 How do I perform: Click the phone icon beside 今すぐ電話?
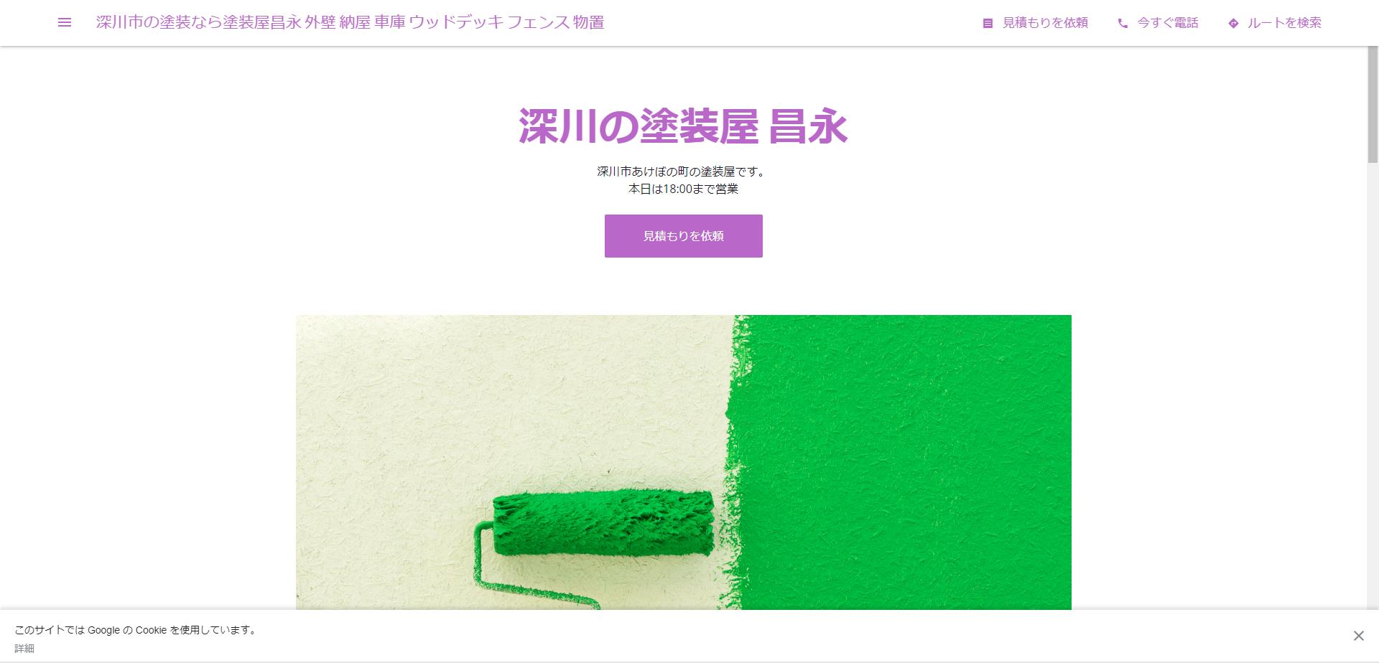coord(1123,23)
